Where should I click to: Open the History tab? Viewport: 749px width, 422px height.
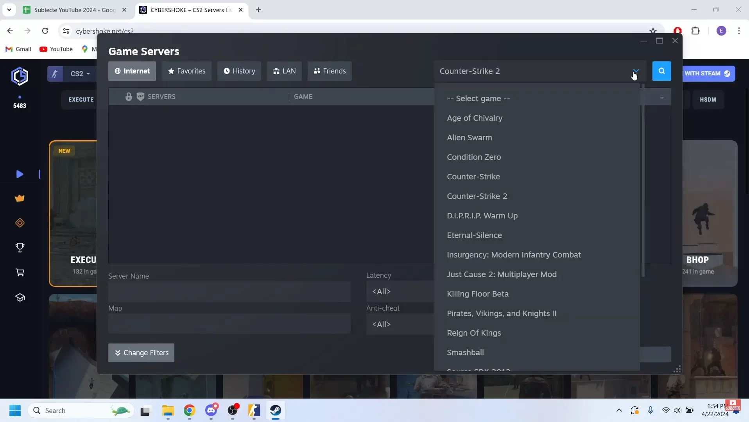(239, 71)
